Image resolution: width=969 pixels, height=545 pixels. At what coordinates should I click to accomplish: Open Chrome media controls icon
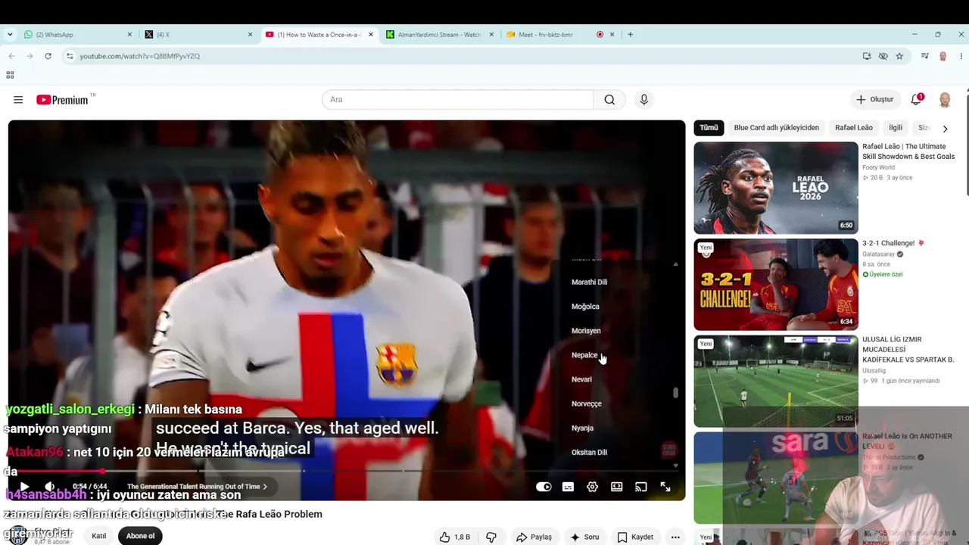[x=924, y=56]
